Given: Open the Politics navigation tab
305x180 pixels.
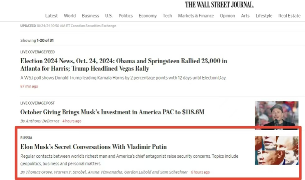Looking at the screenshot, I should (x=126, y=16).
